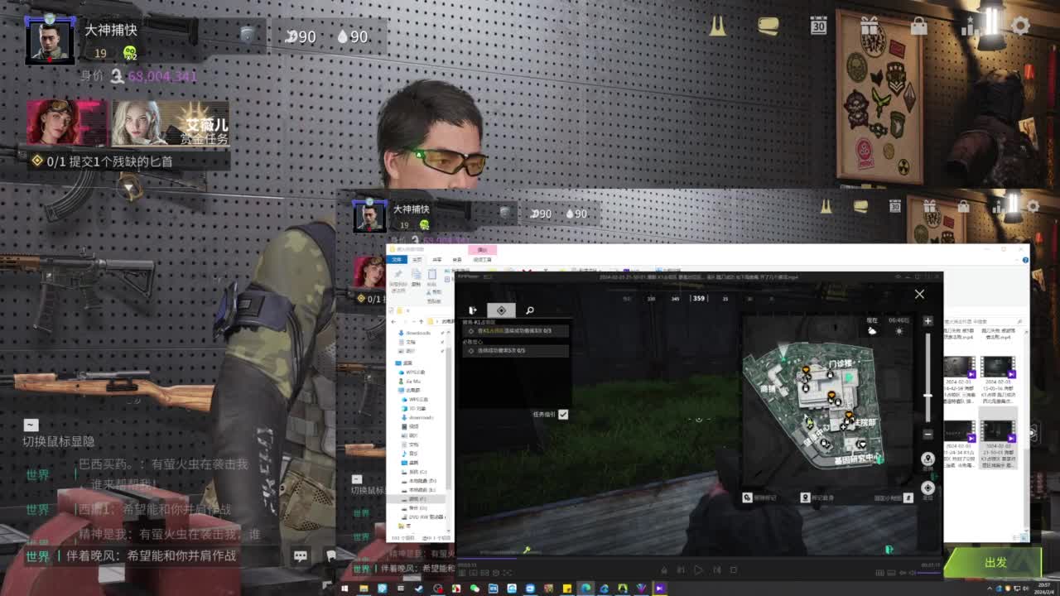Viewport: 1060px width, 596px height.
Task: Open the 主页 tab in File Explorer
Action: (417, 259)
